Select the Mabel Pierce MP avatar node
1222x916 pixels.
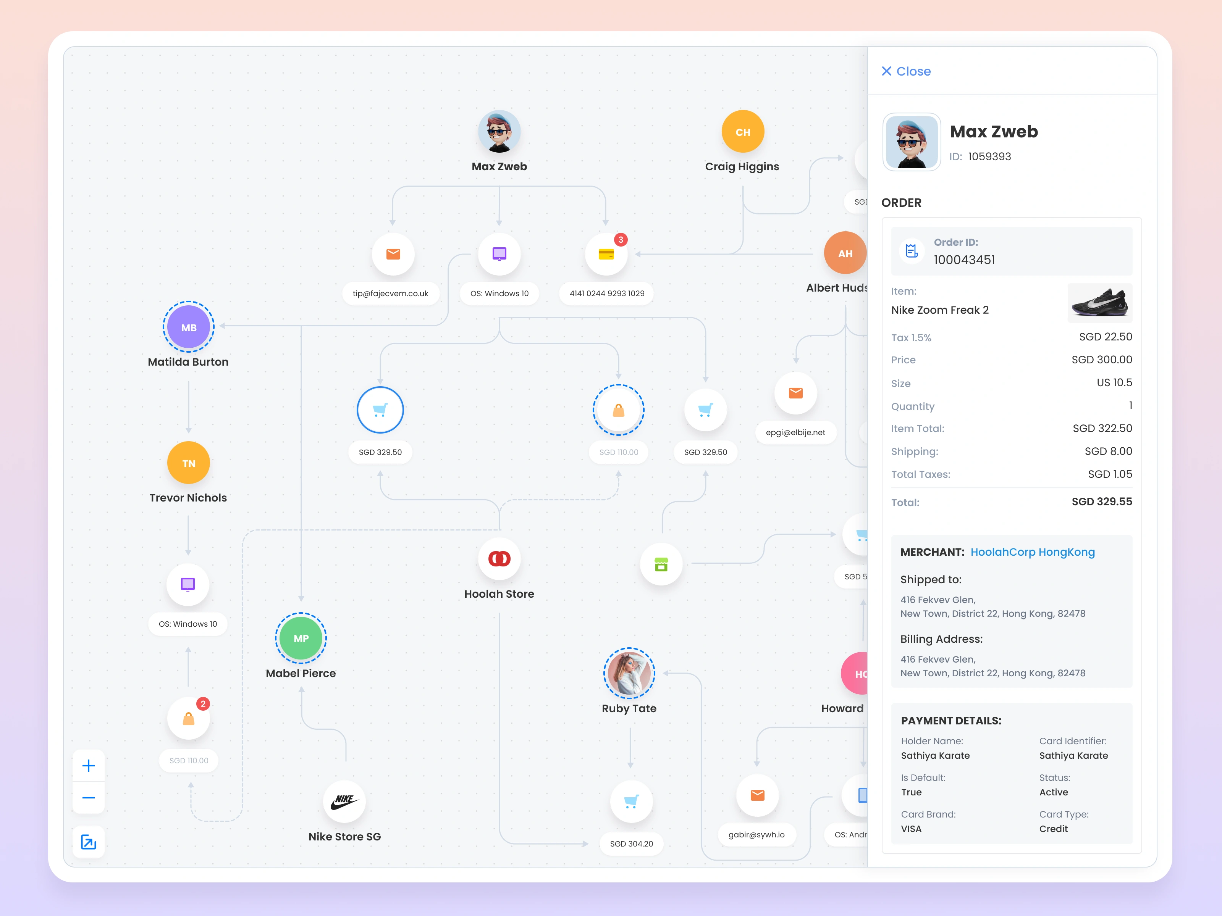pyautogui.click(x=301, y=638)
